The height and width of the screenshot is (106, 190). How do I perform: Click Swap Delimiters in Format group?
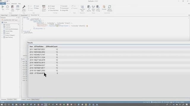click(53, 10)
